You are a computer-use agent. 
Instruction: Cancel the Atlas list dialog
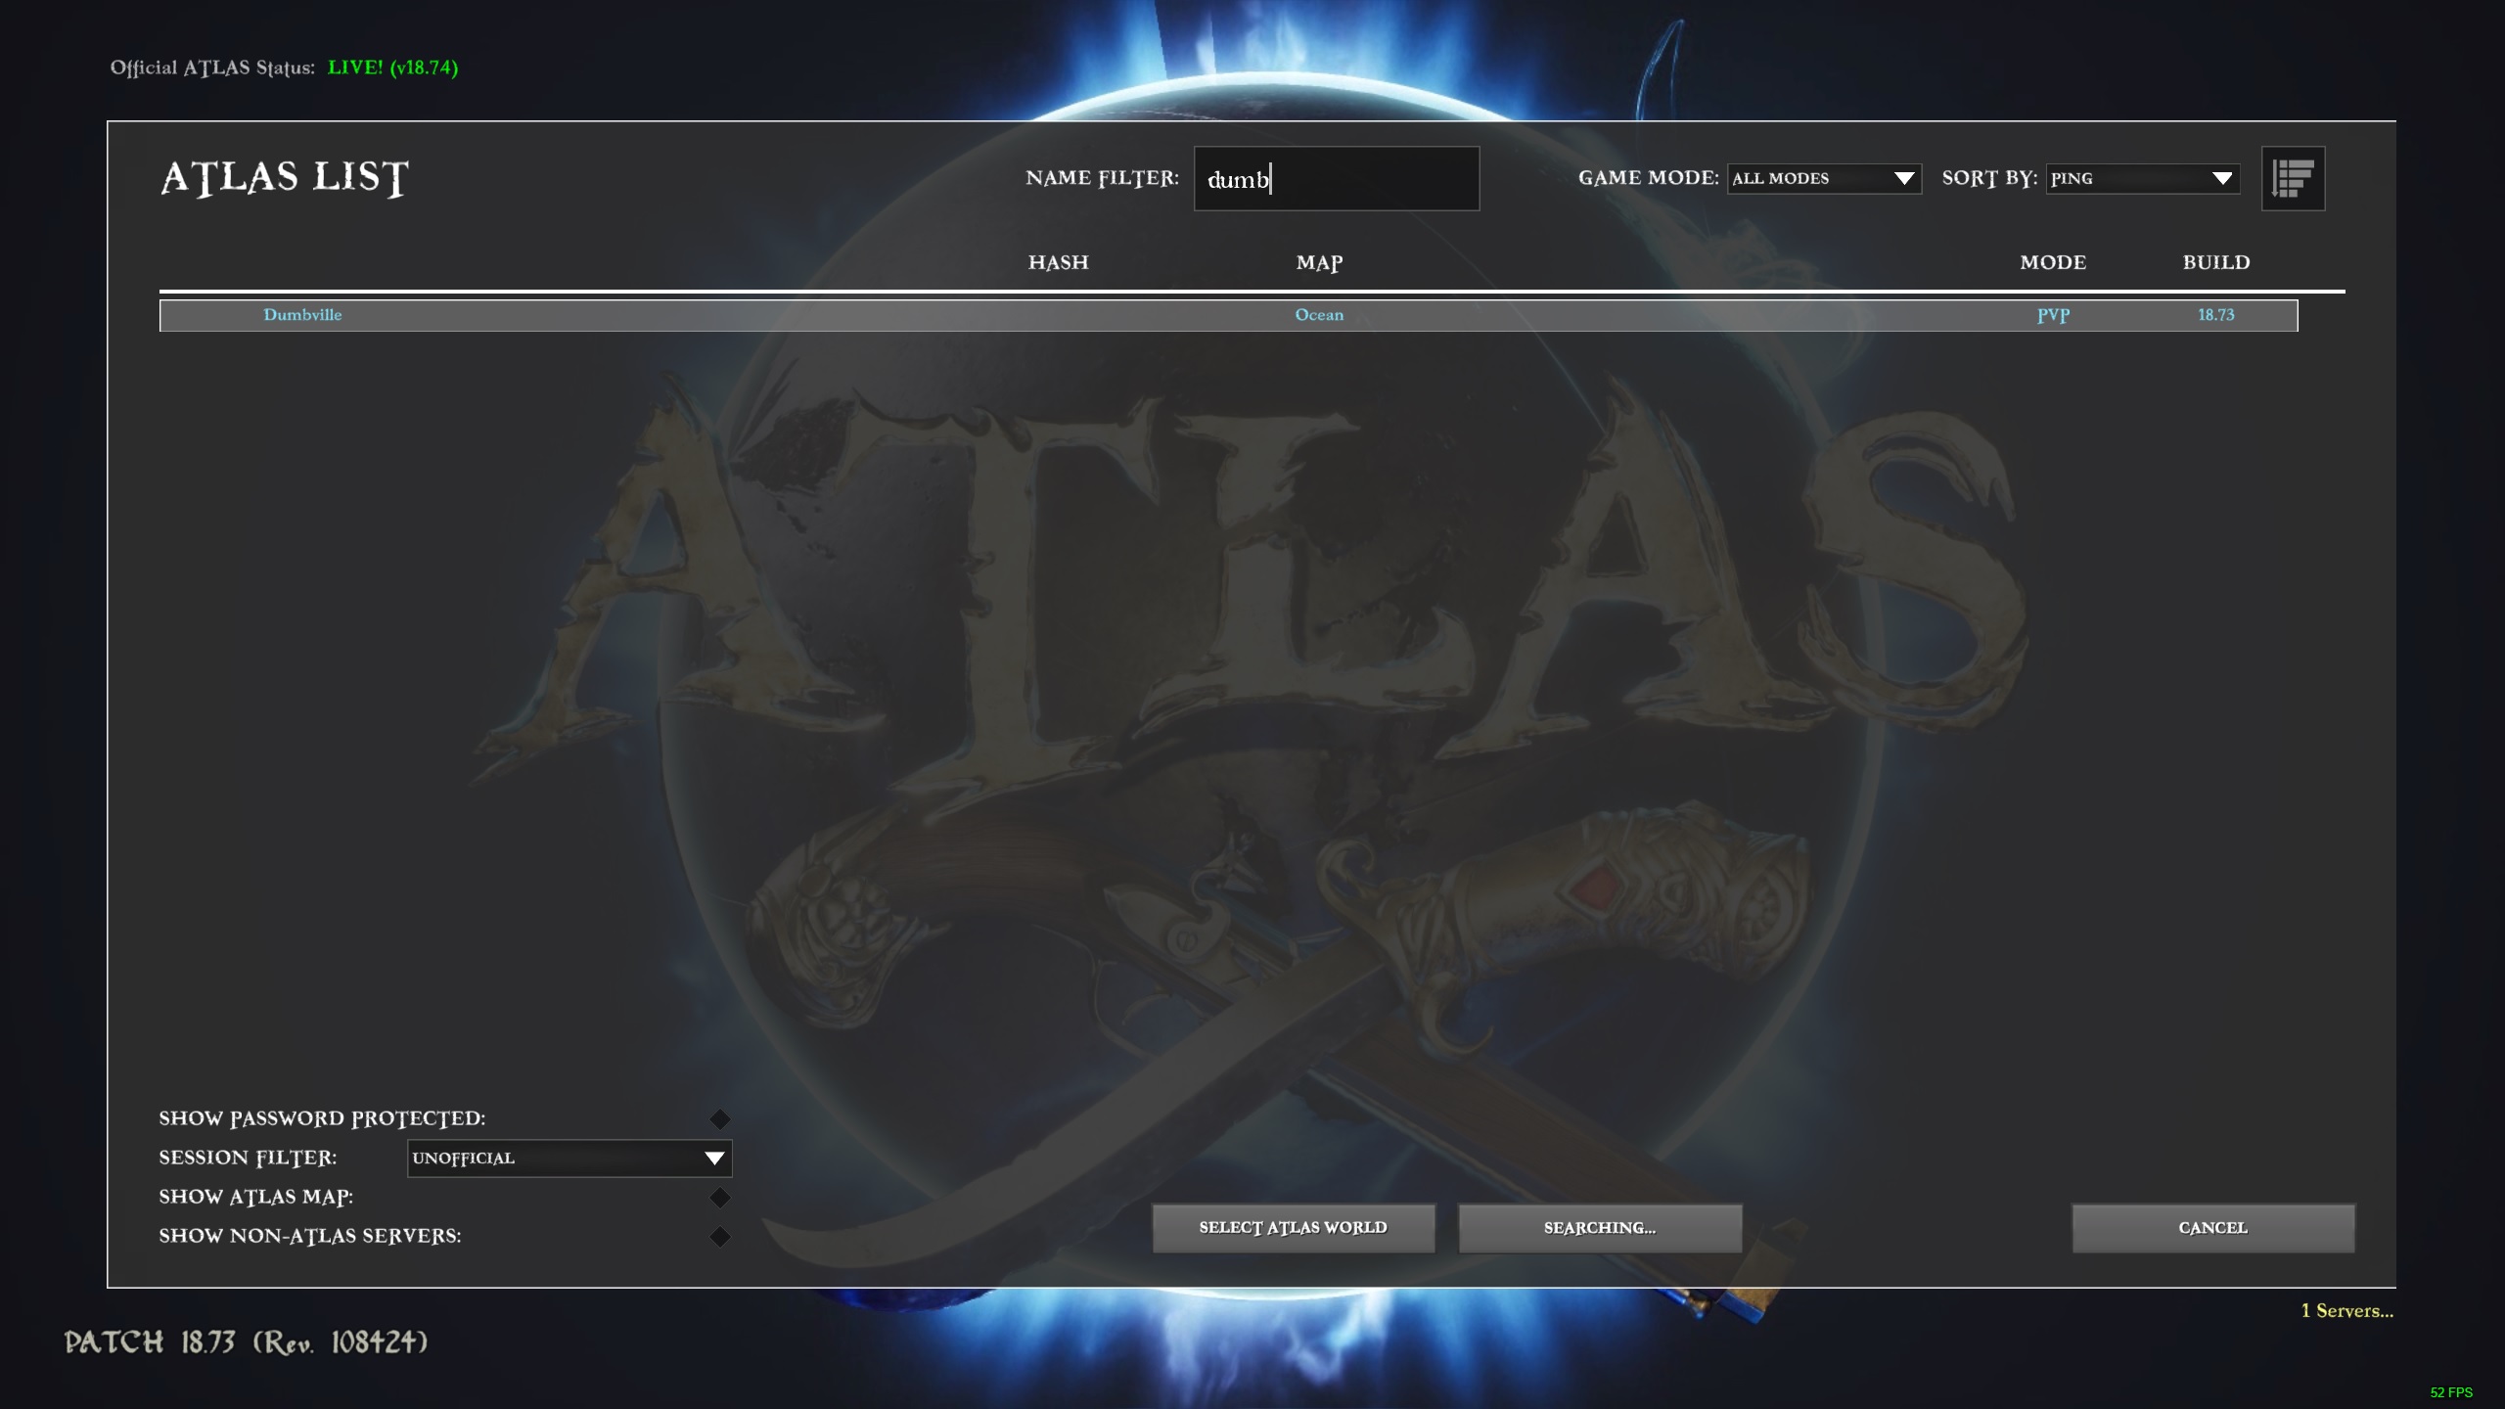[2213, 1227]
